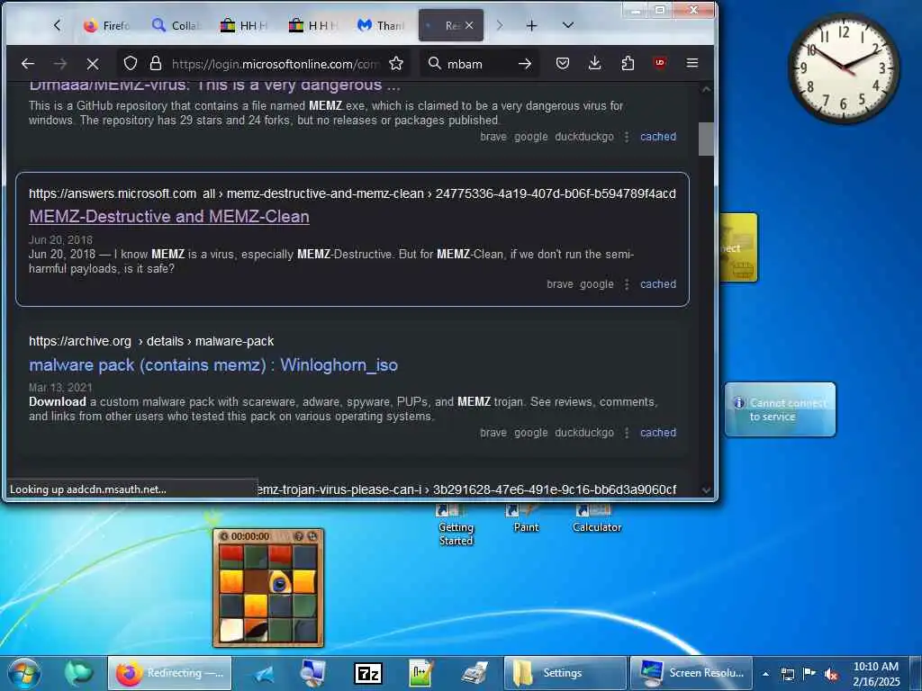The width and height of the screenshot is (922, 691).
Task: Switch to the Collab search tab
Action: (176, 25)
